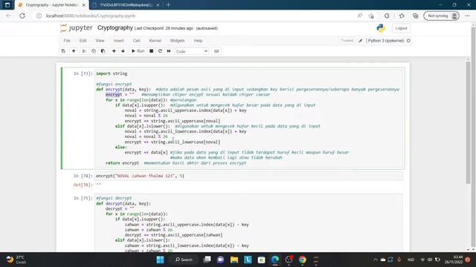Interrupt the kernel with stop icon

[x=151, y=51]
